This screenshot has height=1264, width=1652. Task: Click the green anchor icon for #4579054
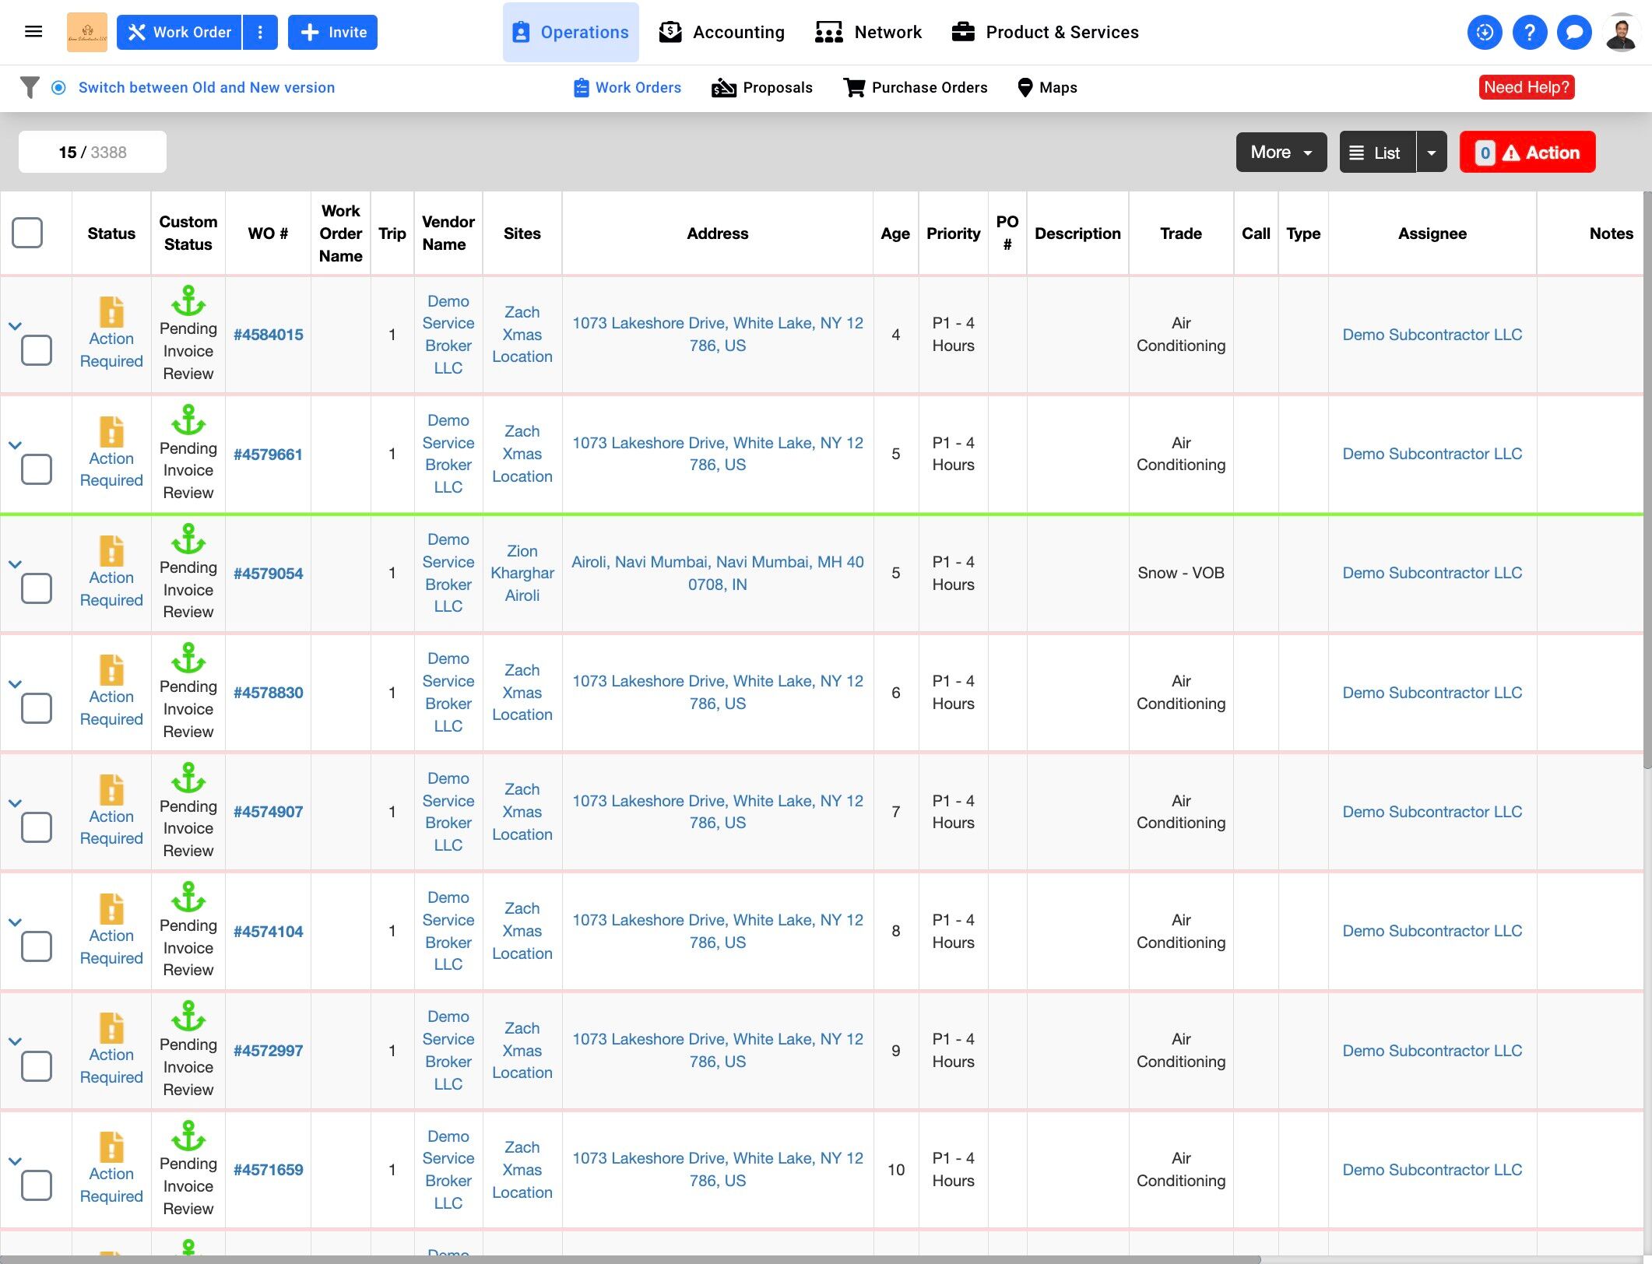(188, 539)
